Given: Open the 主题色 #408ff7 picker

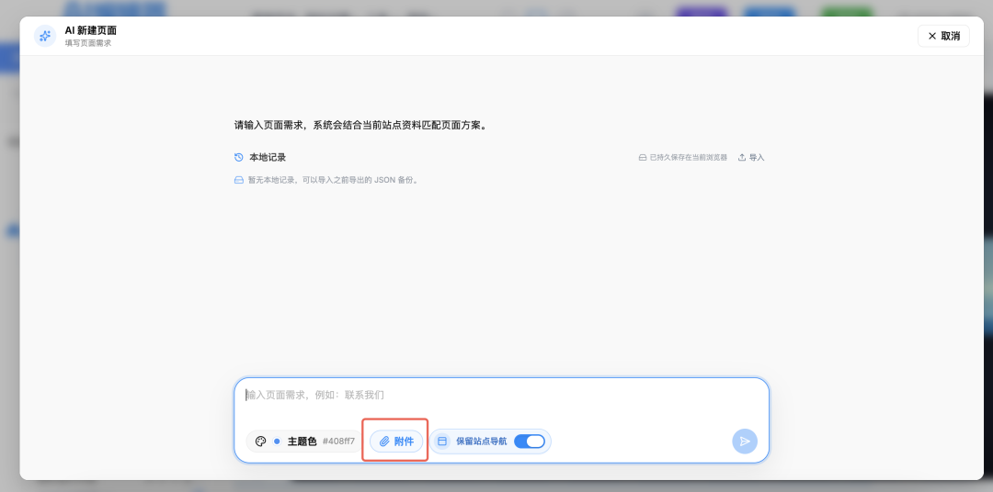Looking at the screenshot, I should pos(304,442).
